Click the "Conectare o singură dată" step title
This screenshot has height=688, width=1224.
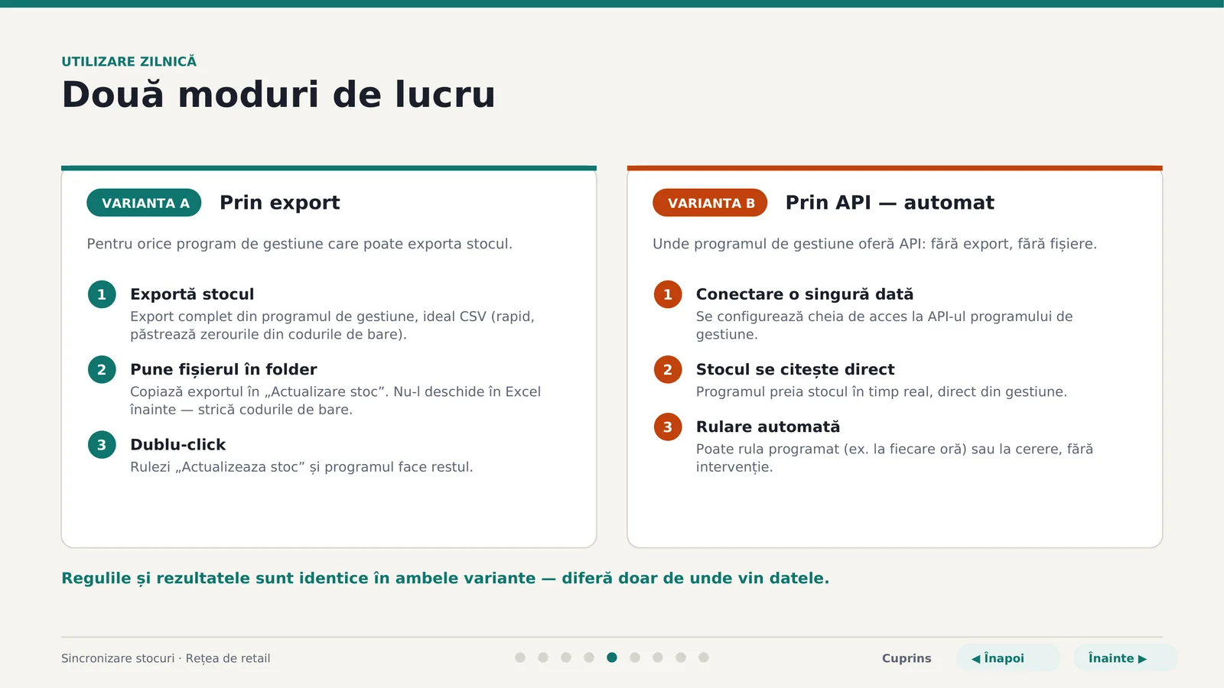point(805,294)
